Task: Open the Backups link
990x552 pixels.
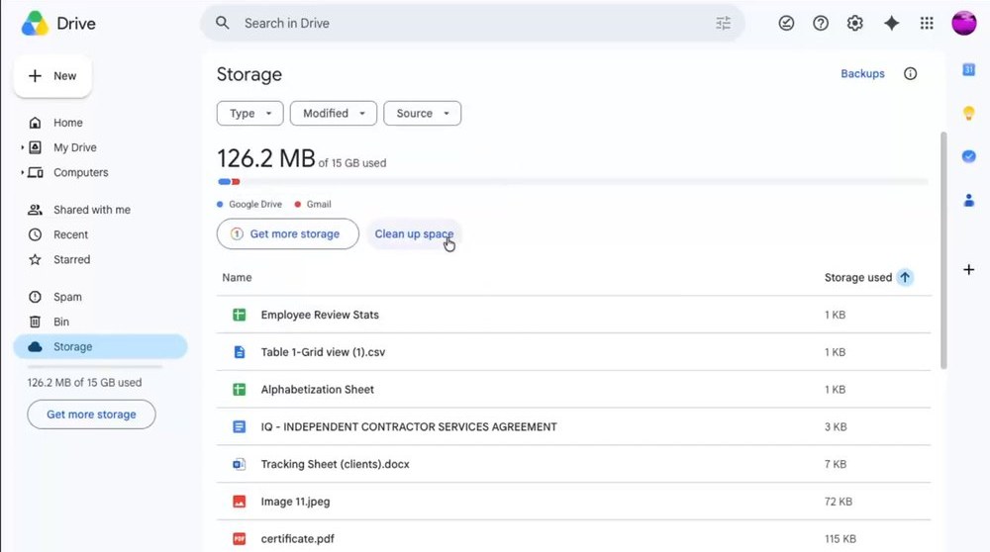Action: tap(862, 74)
